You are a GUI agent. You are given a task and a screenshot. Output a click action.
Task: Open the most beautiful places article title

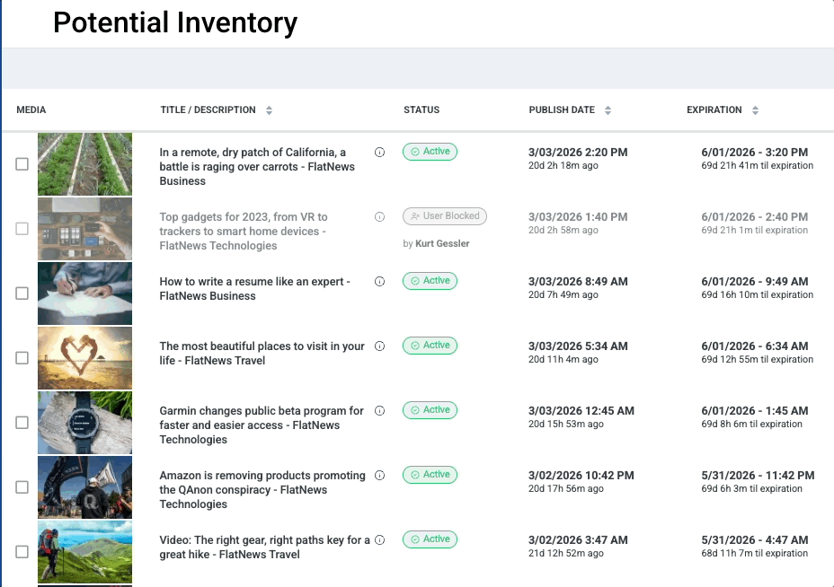click(x=262, y=354)
